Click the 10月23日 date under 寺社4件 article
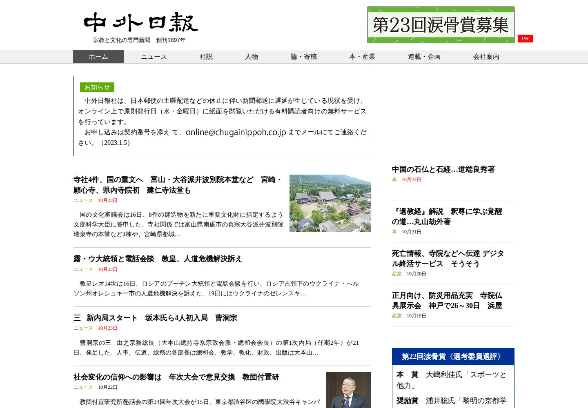This screenshot has height=408, width=588. [108, 200]
